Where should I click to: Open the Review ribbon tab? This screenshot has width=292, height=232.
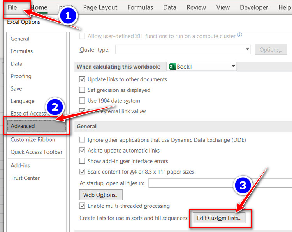[196, 7]
